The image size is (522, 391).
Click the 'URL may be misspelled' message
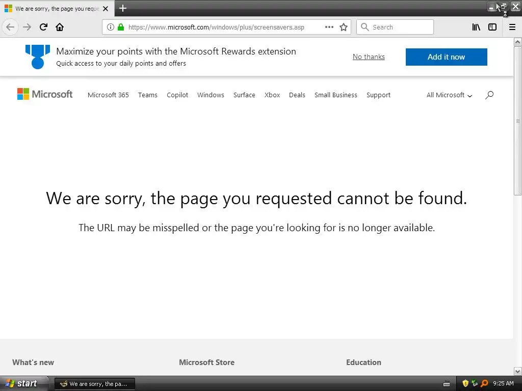[x=257, y=228]
